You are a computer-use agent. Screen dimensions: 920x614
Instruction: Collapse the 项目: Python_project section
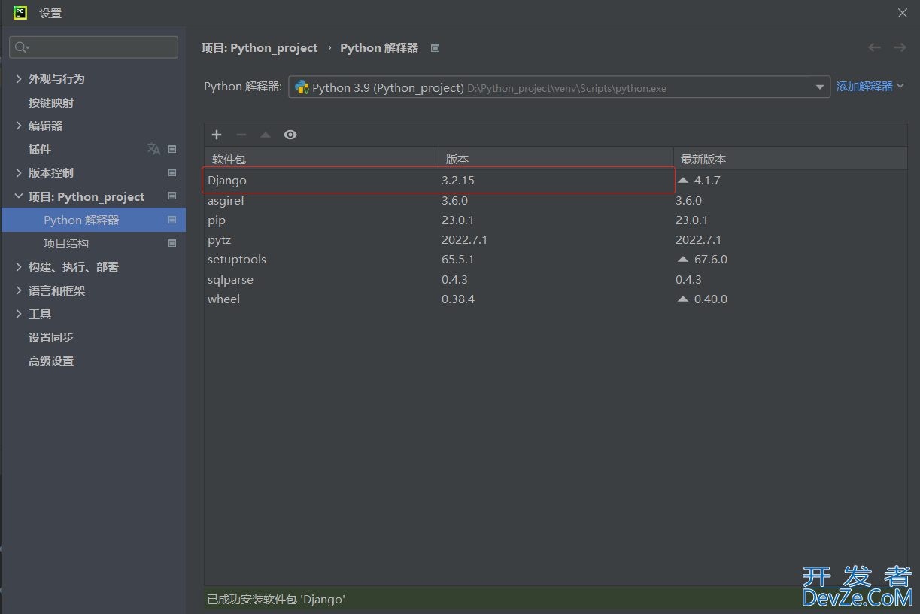coord(19,196)
